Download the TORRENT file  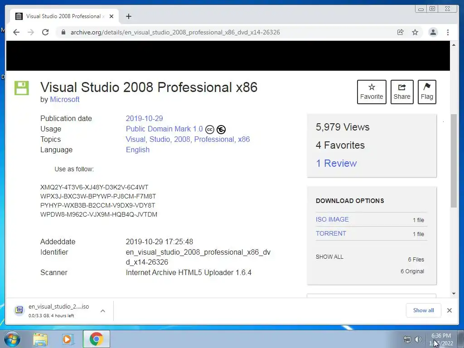331,233
